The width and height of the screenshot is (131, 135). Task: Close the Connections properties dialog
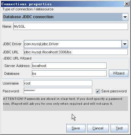[x=126, y=4]
